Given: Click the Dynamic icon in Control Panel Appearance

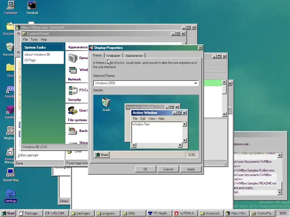Looking at the screenshot, I should pyautogui.click(x=73, y=58).
